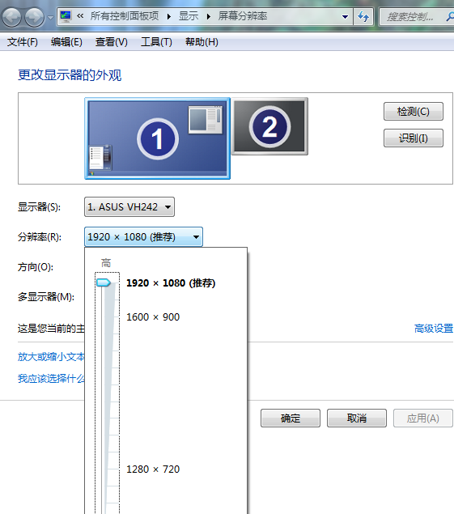Click the Back navigation arrow

(11, 17)
